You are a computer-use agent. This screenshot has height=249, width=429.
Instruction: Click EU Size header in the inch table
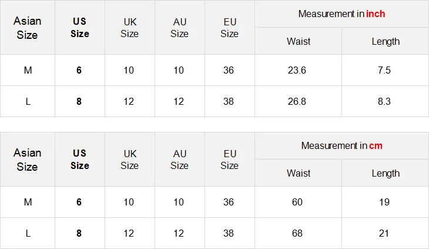[x=229, y=28]
